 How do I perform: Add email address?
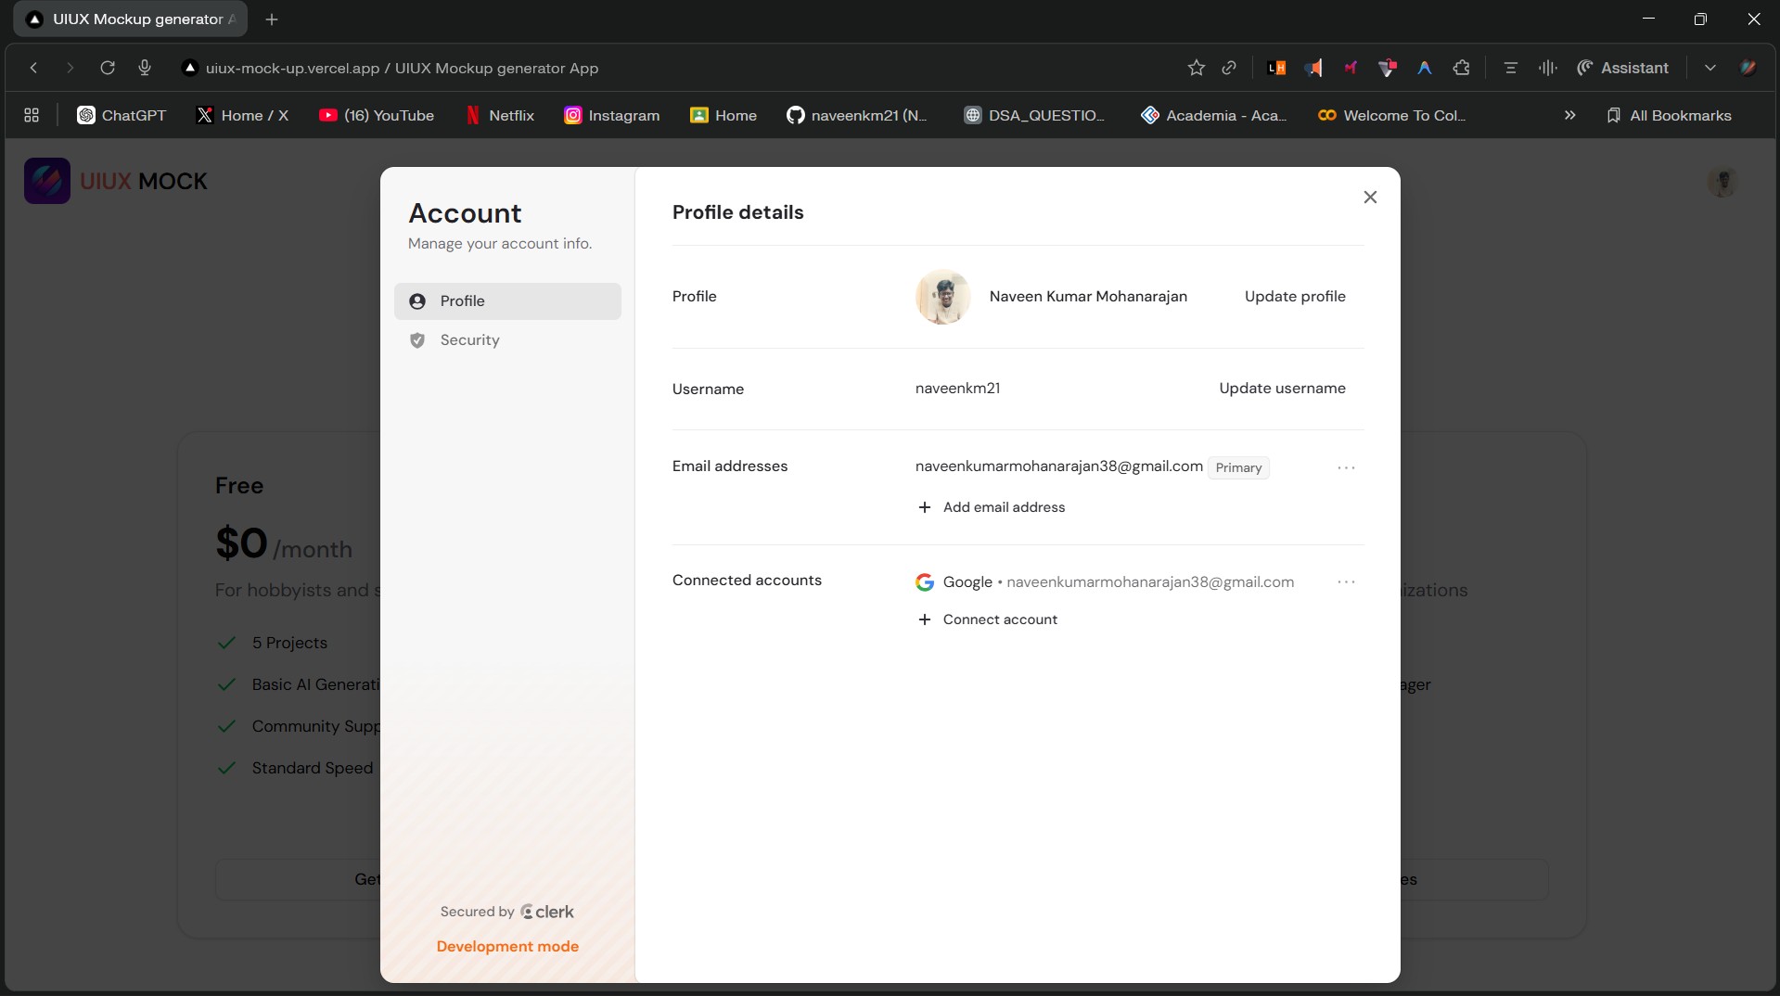992,507
